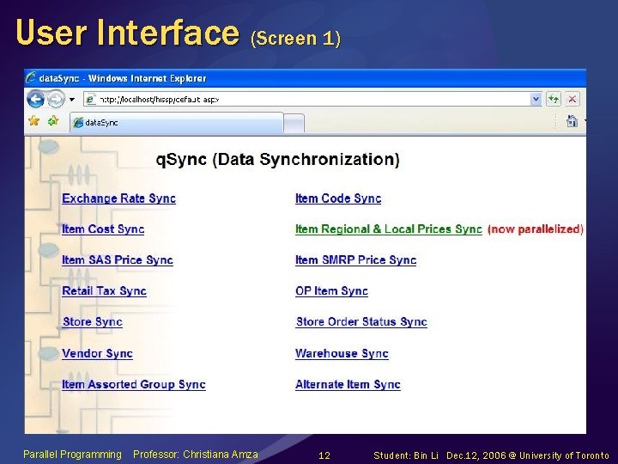Click the Home page icon
Image resolution: width=618 pixels, height=464 pixels.
tap(572, 121)
